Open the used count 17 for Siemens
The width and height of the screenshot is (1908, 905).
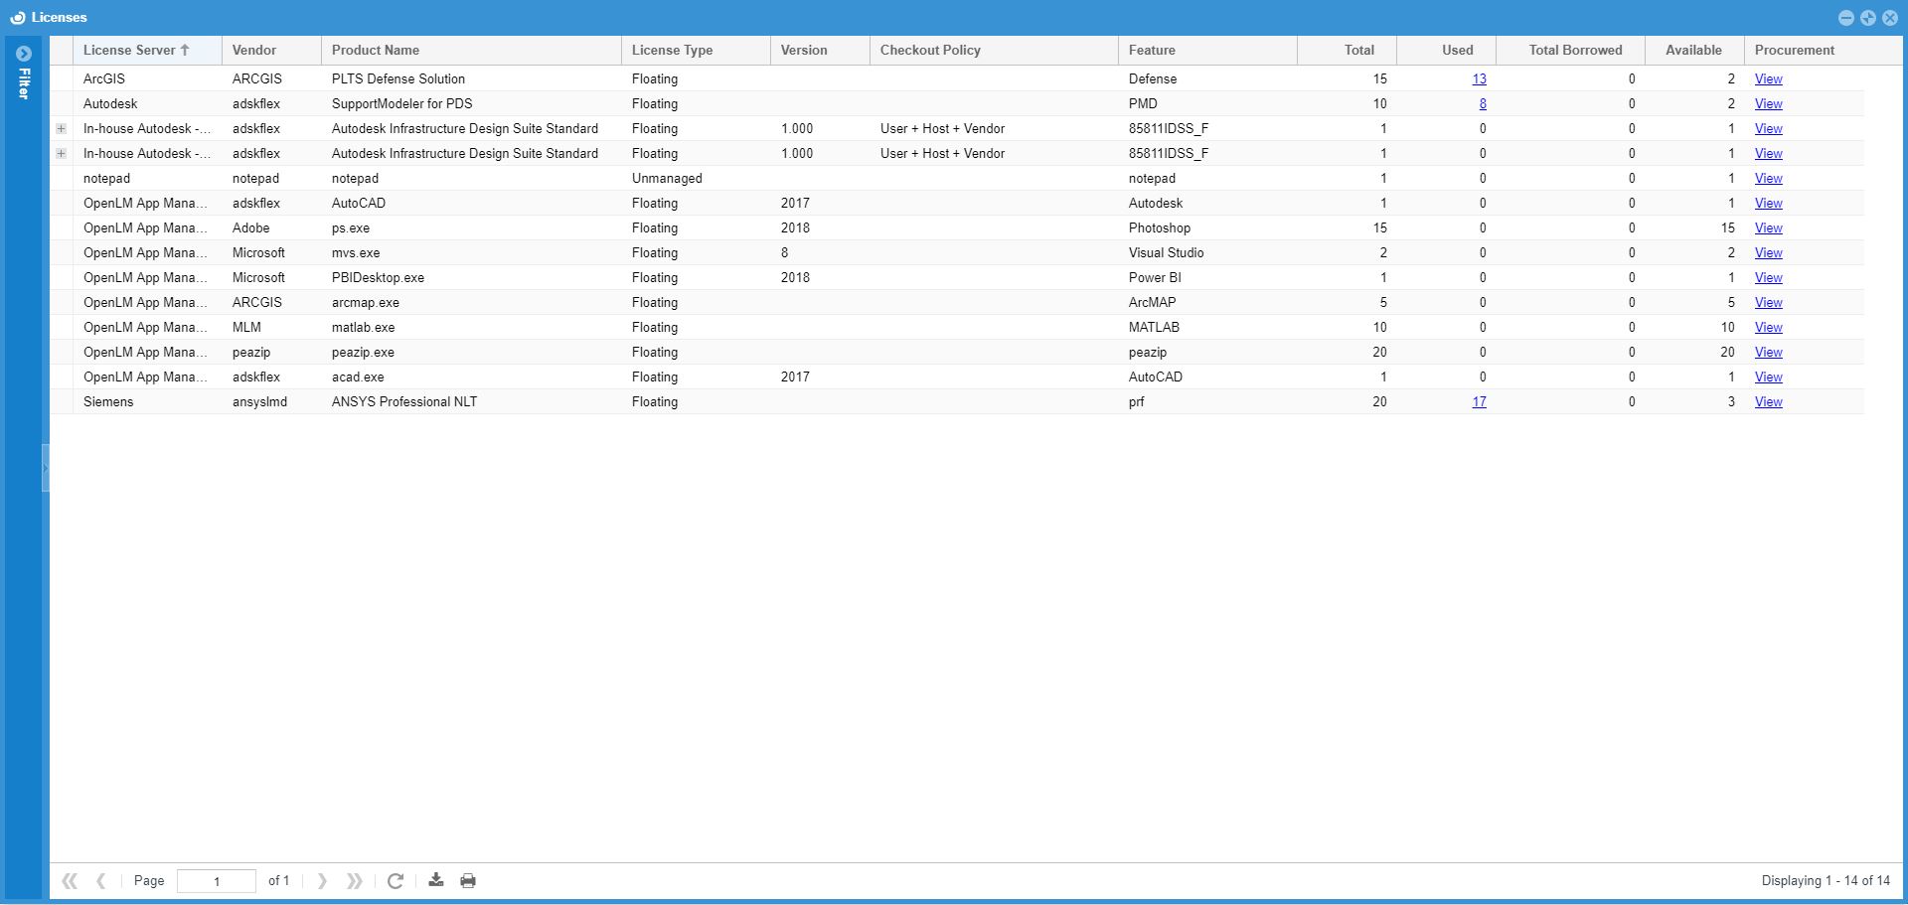(1479, 402)
